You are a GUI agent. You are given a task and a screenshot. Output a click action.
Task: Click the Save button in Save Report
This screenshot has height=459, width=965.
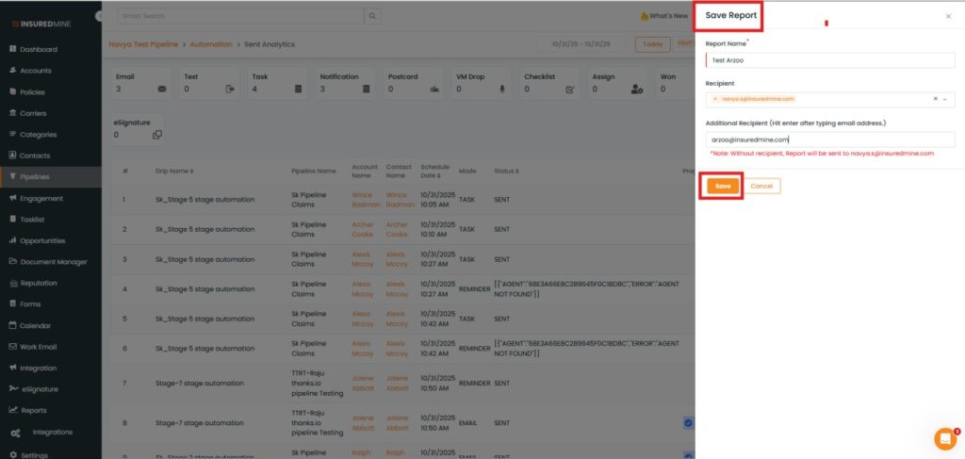pyautogui.click(x=723, y=186)
